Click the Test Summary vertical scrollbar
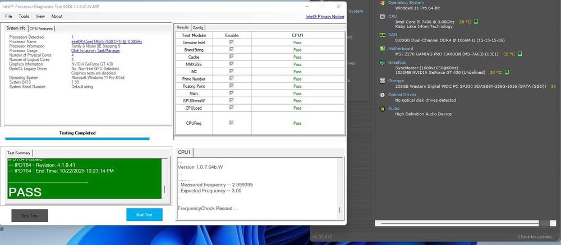This screenshot has height=245, width=561. click(164, 178)
